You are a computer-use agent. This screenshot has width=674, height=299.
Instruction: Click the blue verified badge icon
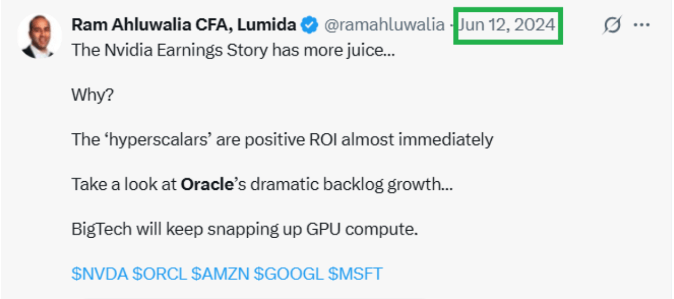310,25
